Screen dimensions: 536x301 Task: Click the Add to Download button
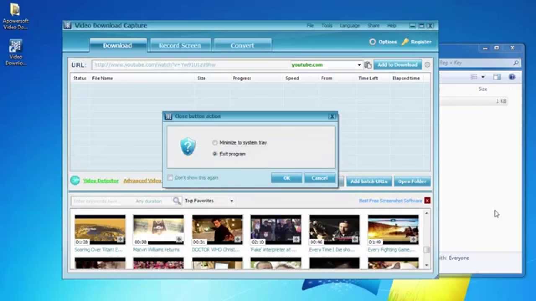click(x=397, y=65)
